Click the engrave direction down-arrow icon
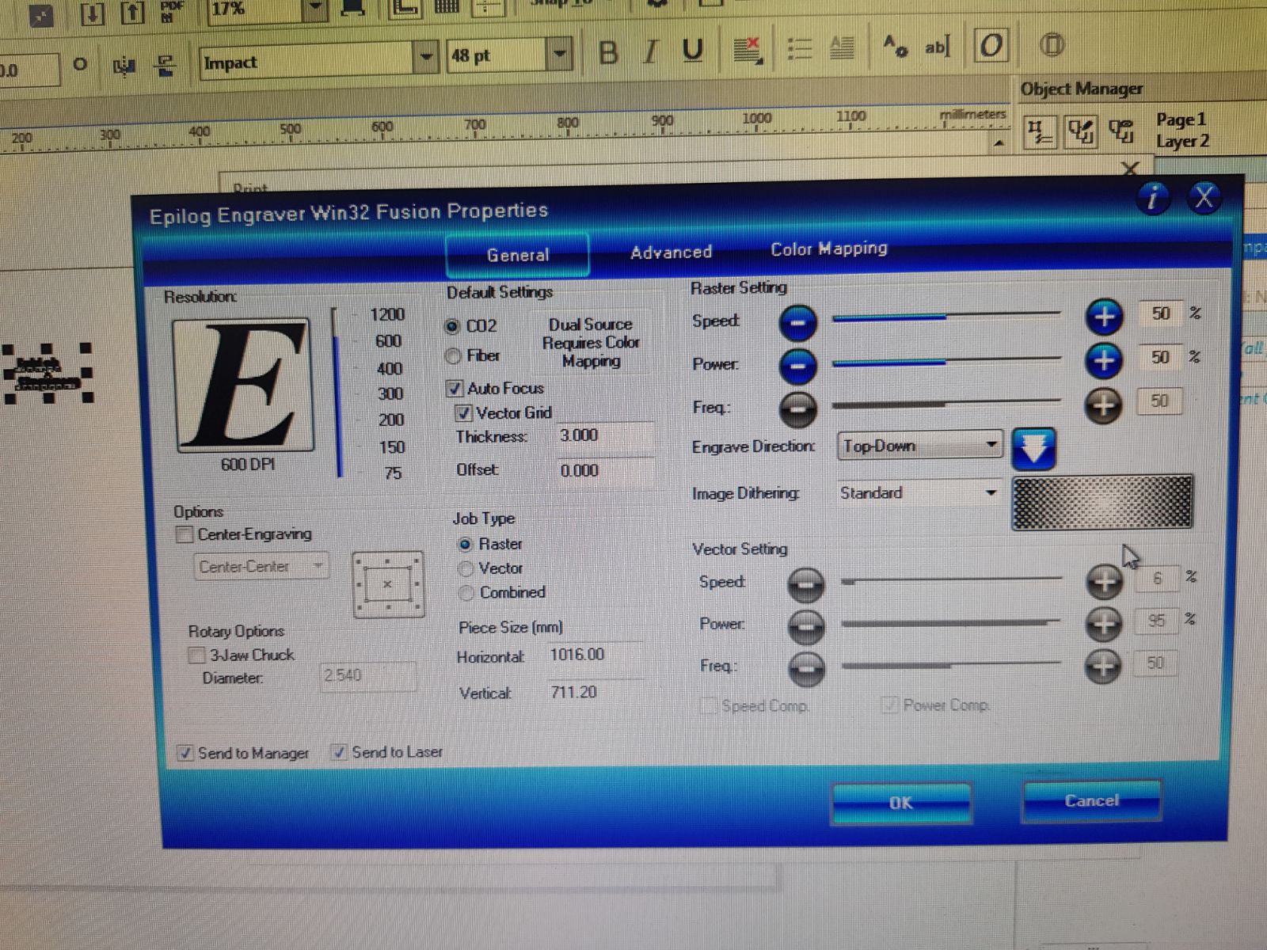The width and height of the screenshot is (1267, 950). (x=1033, y=449)
